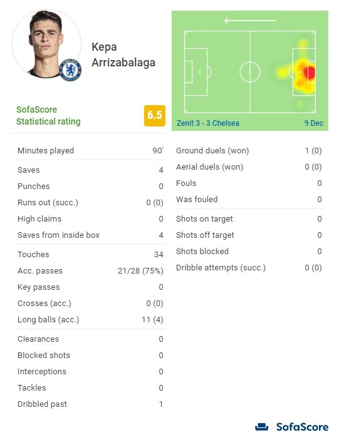339x435 pixels.
Task: Select the player name Kepa Arrizabalaga
Action: tap(123, 54)
